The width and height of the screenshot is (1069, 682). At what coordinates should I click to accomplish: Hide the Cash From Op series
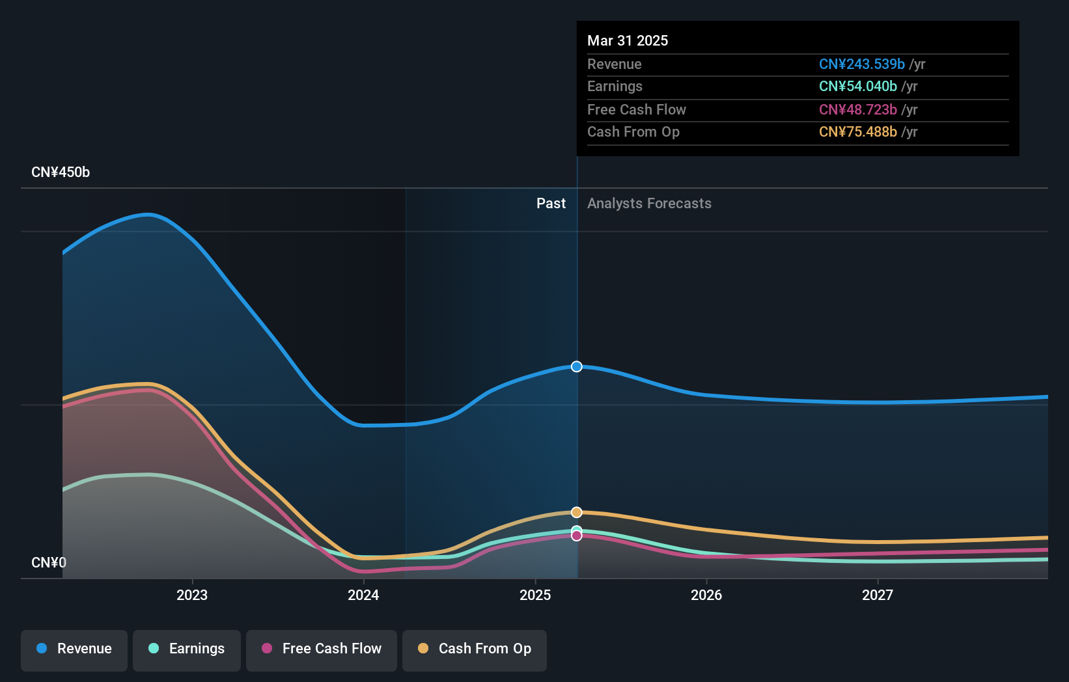pyautogui.click(x=474, y=649)
